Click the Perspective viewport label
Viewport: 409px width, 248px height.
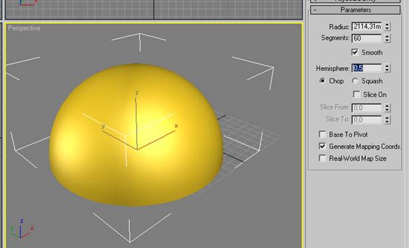25,29
